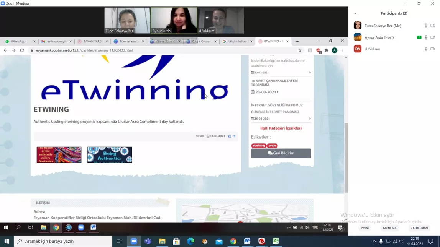Open Word in shared-screen taskbar
Image resolution: width=440 pixels, height=247 pixels.
click(93, 227)
